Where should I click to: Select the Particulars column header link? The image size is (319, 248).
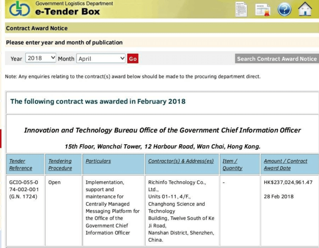click(x=98, y=161)
